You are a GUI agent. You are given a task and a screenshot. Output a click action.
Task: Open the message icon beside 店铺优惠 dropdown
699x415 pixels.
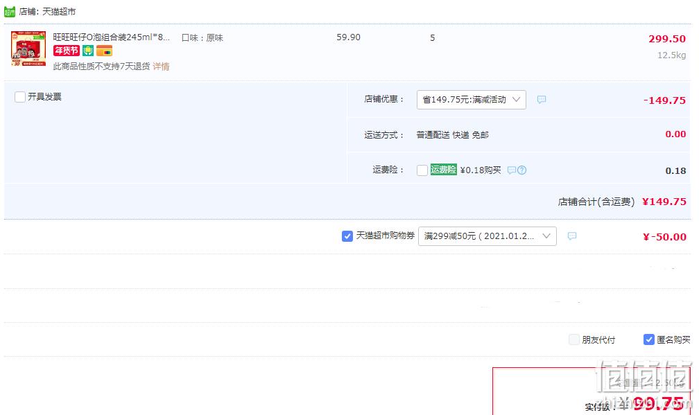click(541, 100)
